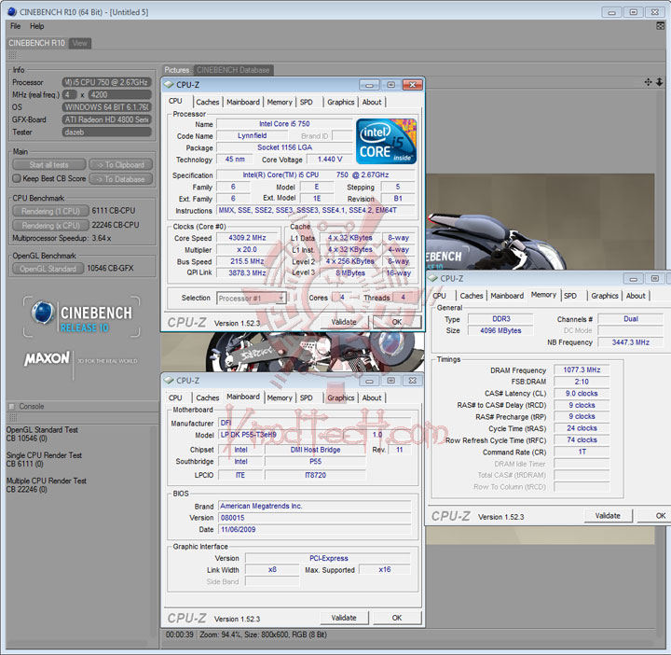Click Core Speed value 4309.2 MHz
The image size is (671, 655).
pos(247,238)
